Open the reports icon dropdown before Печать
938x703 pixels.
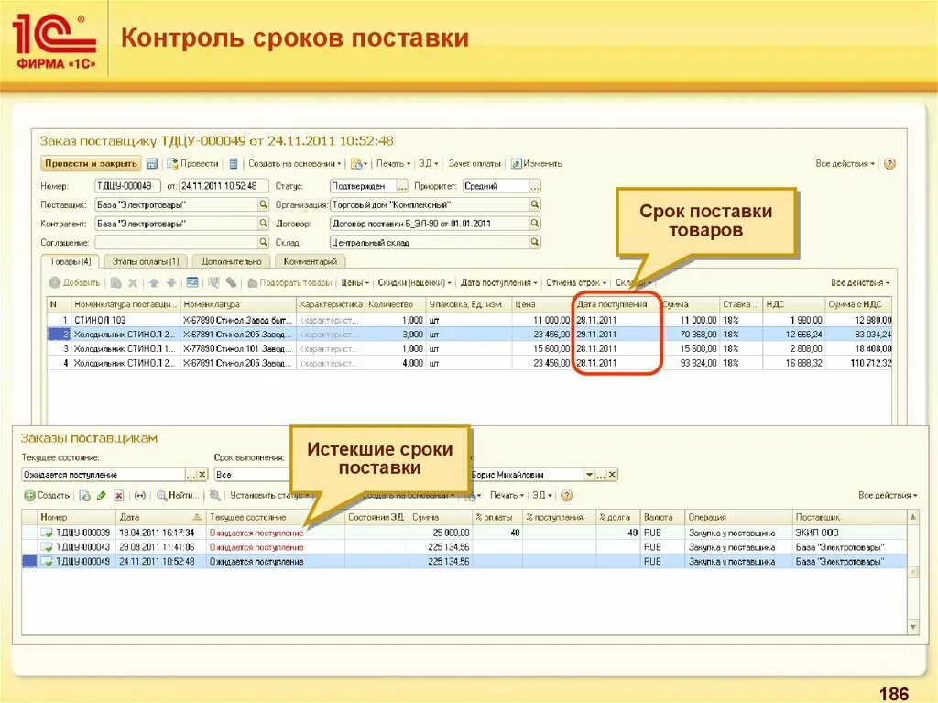(359, 163)
